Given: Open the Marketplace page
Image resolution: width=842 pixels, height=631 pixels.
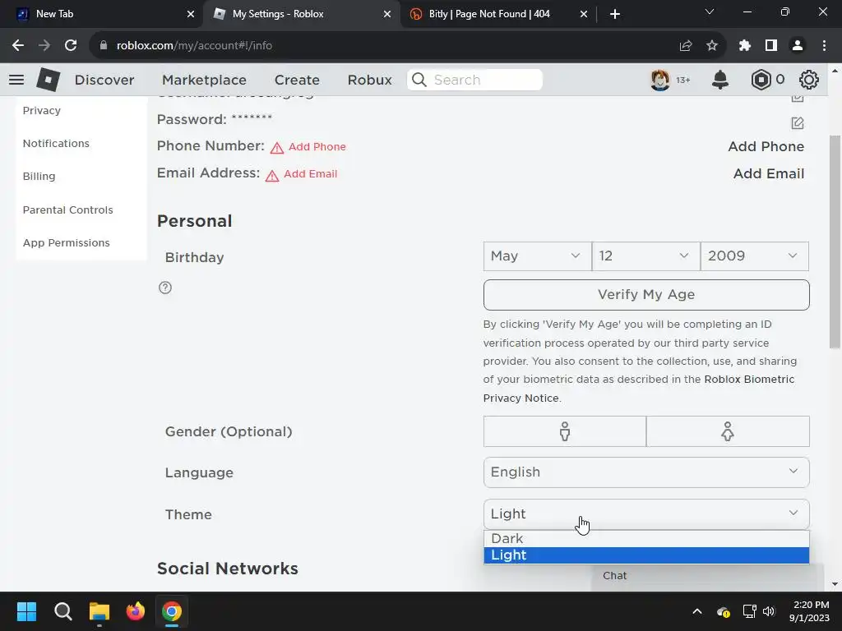Looking at the screenshot, I should (204, 80).
